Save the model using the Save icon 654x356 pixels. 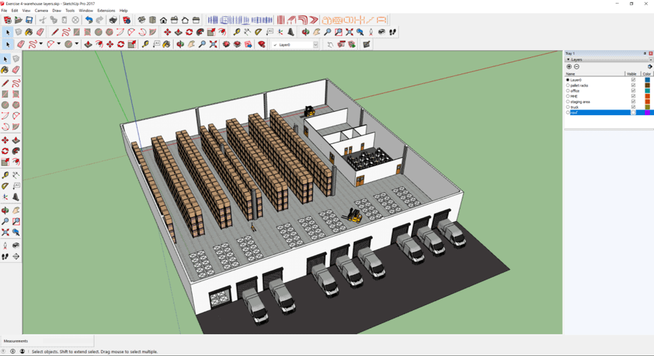[x=29, y=20]
